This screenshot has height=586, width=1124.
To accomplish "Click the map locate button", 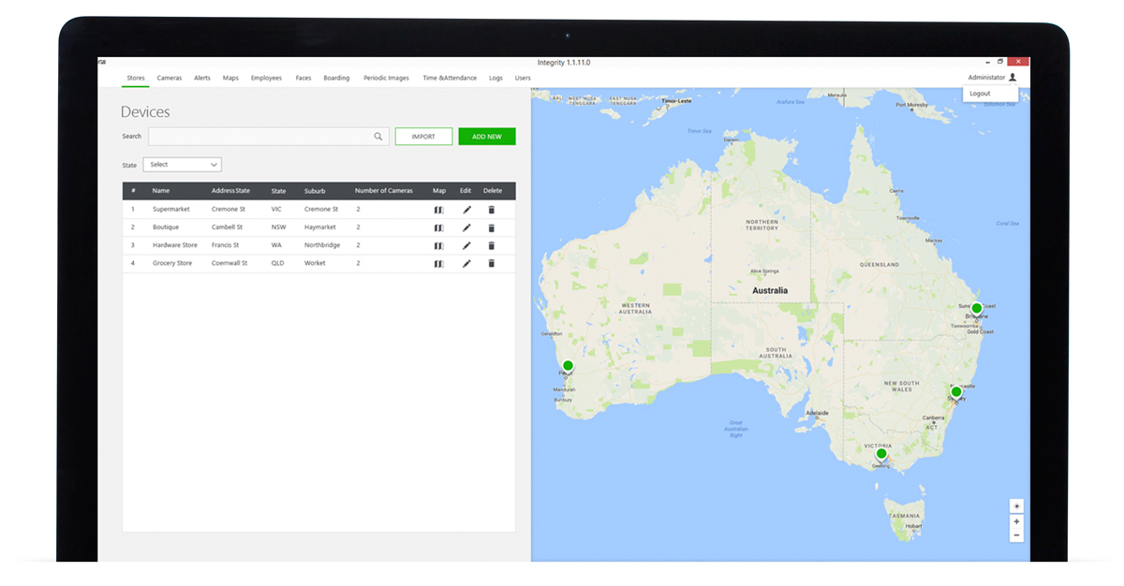I will (1016, 506).
